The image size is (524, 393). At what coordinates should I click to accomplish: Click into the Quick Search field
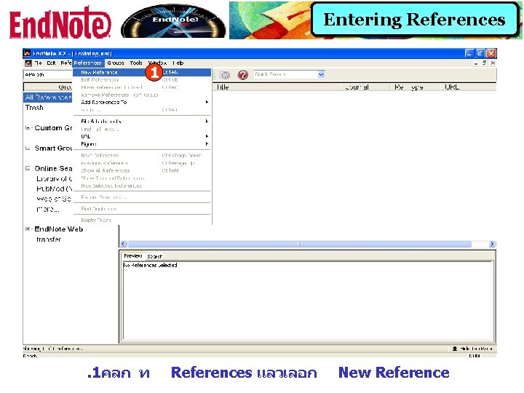point(286,74)
